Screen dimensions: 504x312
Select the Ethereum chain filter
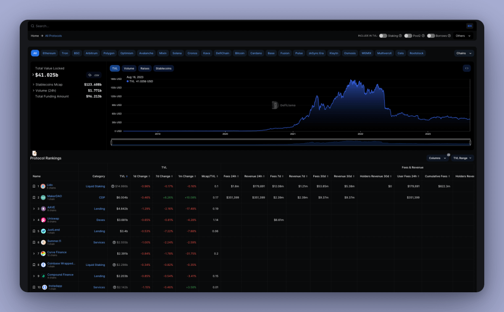point(49,53)
